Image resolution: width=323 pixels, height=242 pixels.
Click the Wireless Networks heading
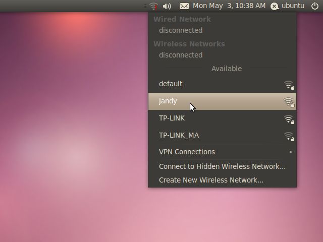[189, 44]
